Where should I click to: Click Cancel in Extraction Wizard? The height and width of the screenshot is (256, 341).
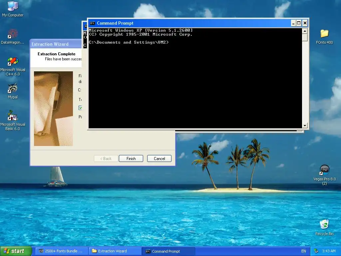160,158
